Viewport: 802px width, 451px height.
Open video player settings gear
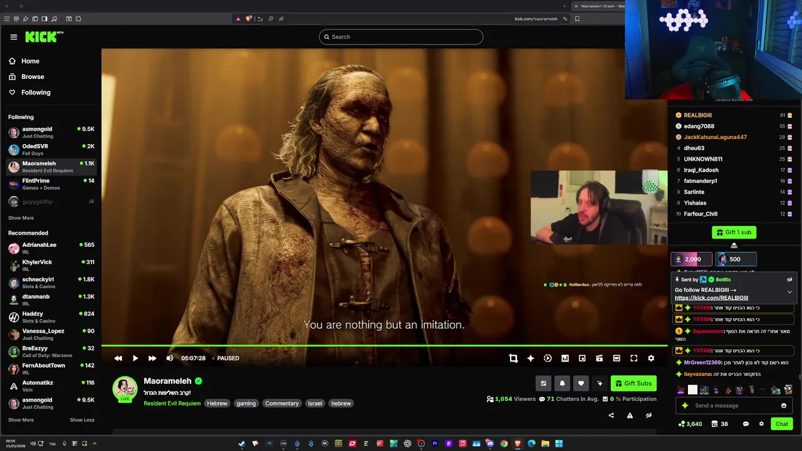pyautogui.click(x=651, y=358)
